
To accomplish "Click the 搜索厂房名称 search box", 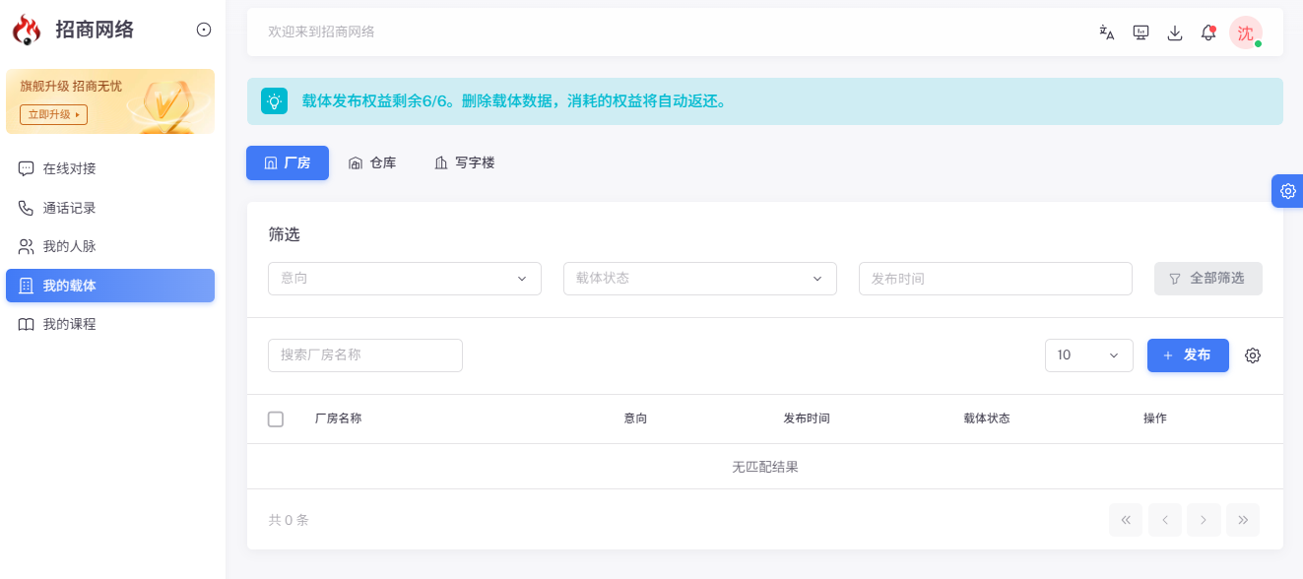I will 365,355.
